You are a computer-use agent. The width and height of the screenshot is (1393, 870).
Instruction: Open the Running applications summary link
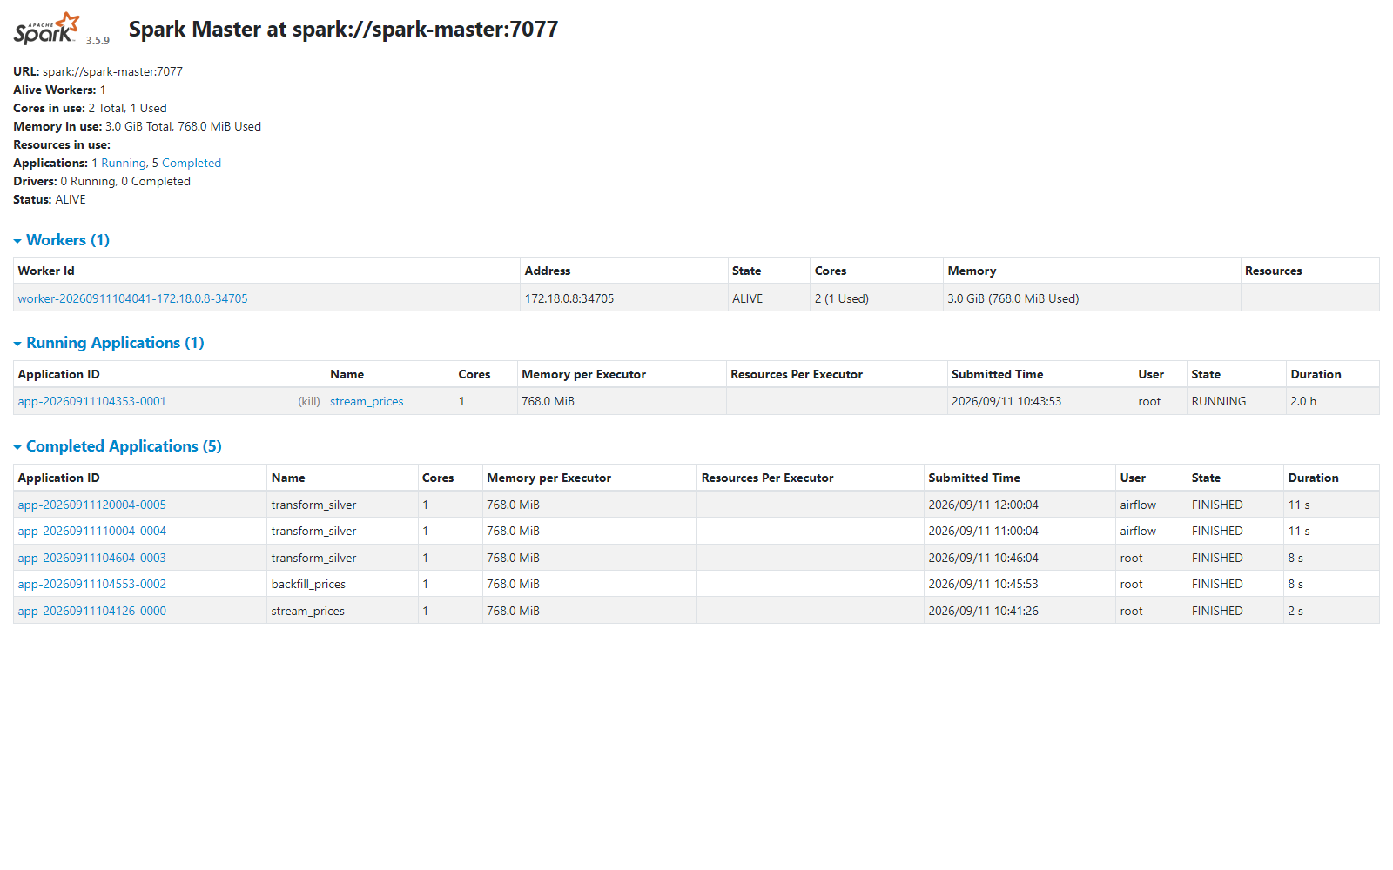tap(124, 163)
